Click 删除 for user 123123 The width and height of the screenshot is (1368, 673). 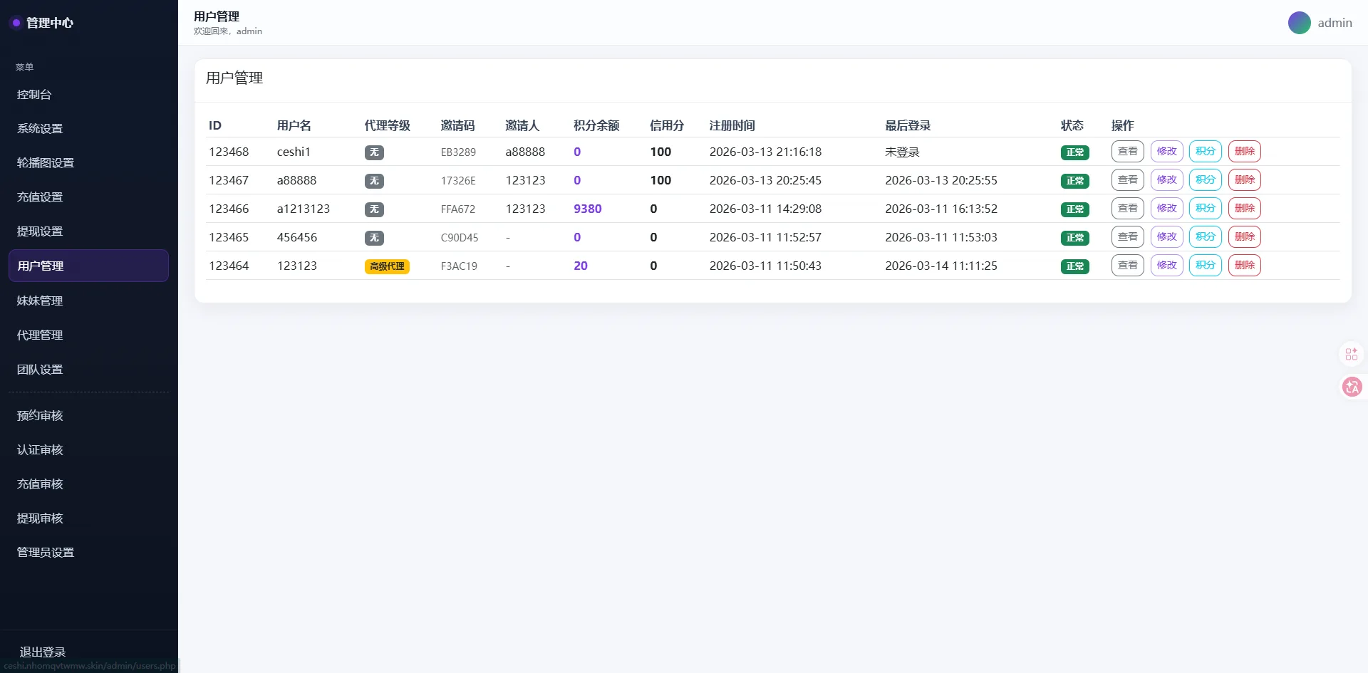1244,266
